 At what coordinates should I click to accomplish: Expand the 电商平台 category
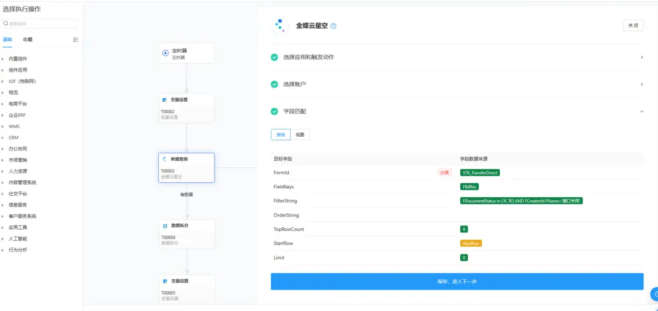(x=2, y=104)
